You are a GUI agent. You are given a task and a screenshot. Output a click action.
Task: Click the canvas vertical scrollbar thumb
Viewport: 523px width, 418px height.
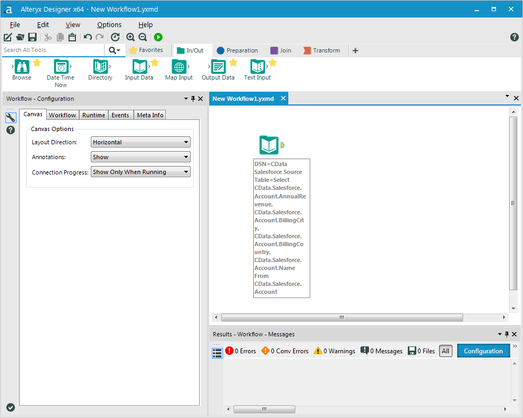pyautogui.click(x=513, y=203)
